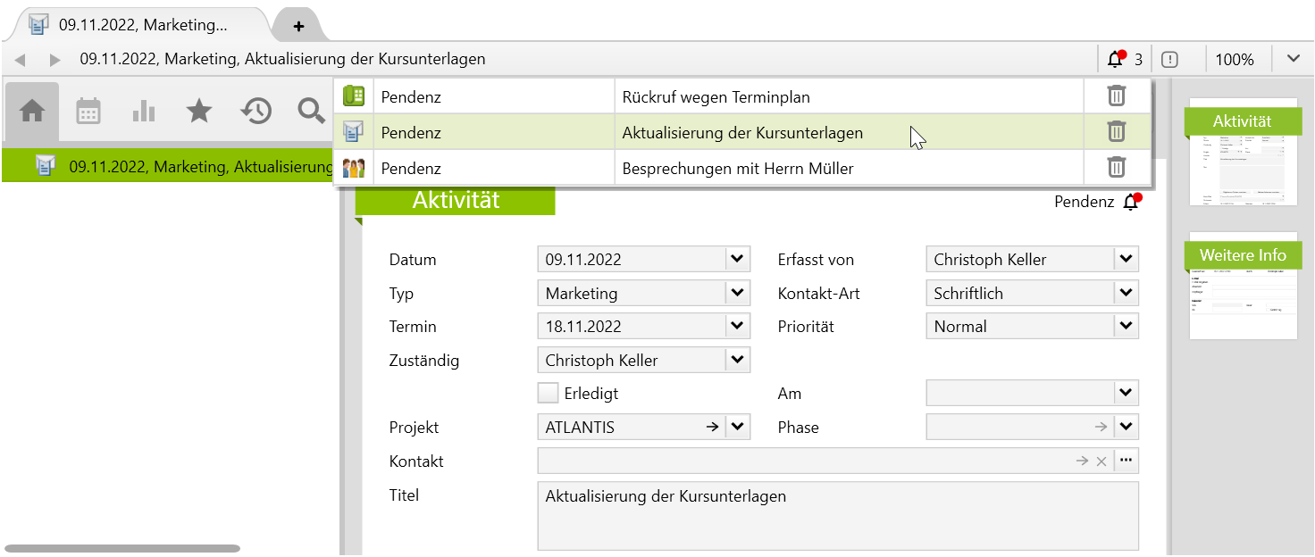The width and height of the screenshot is (1315, 557).
Task: Open a new tab with plus button
Action: tap(298, 26)
